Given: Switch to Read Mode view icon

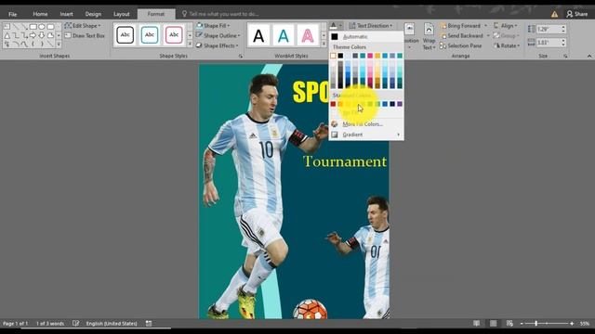Looking at the screenshot, I should click(477, 324).
